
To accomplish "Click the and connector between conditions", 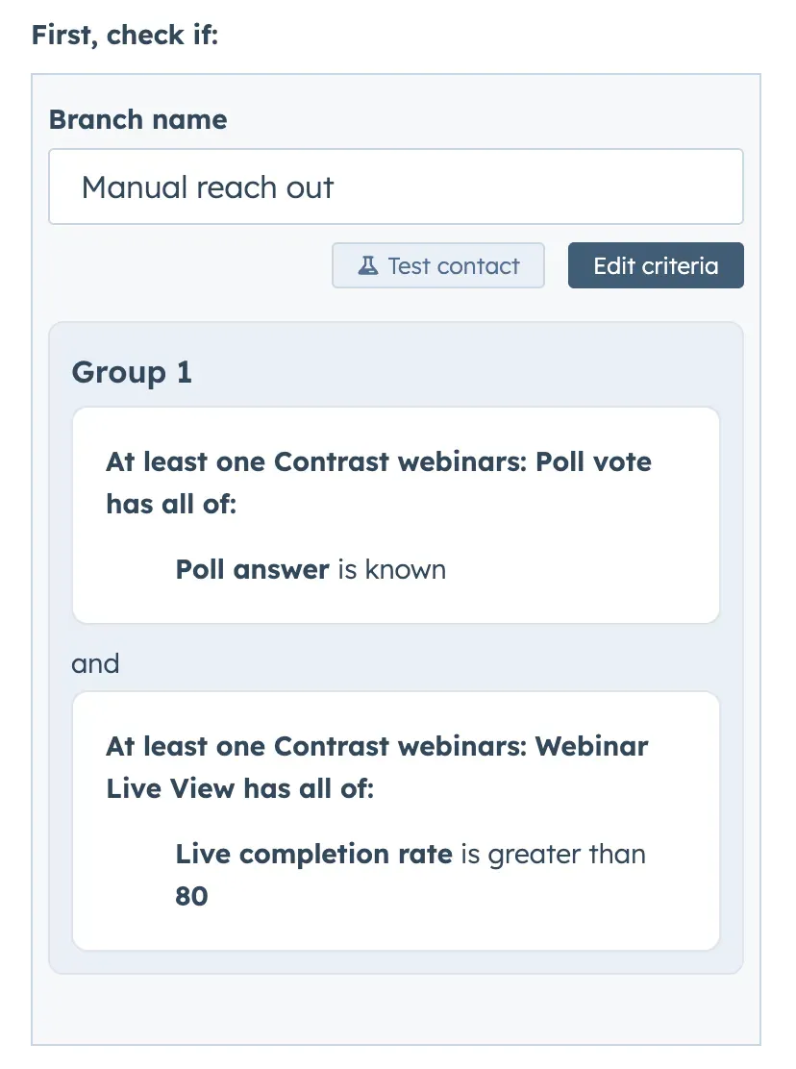I will [95, 663].
